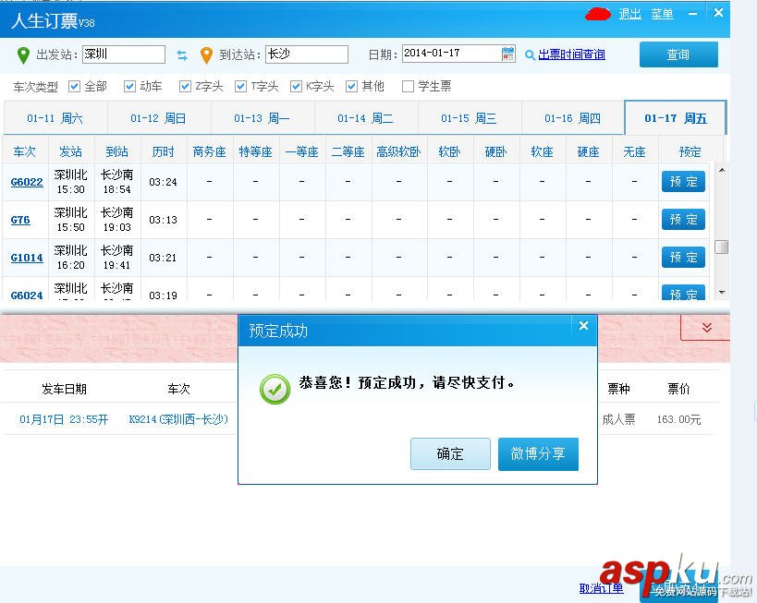Click the 无座 column header
The width and height of the screenshot is (757, 603).
click(634, 151)
